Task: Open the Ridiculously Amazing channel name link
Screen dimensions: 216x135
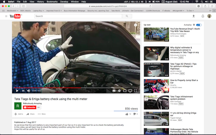Action: (32, 103)
